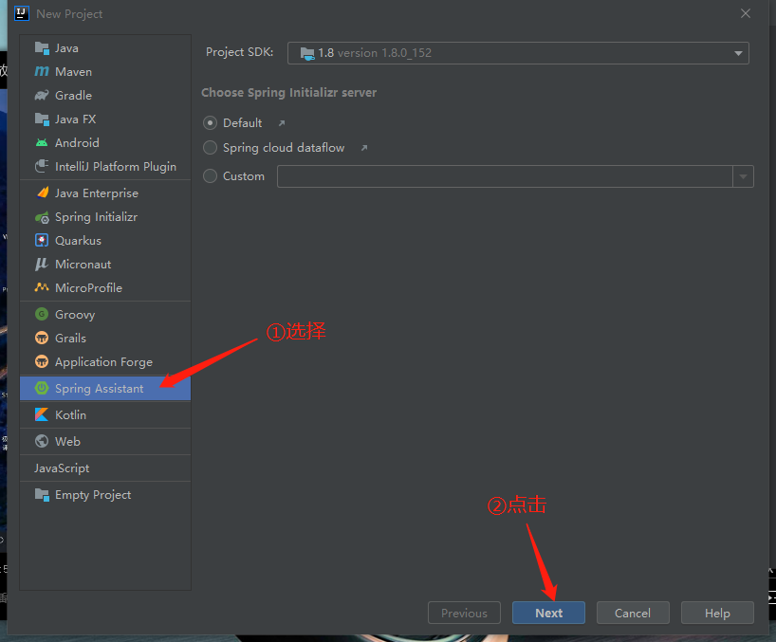Click the Micronaut mu icon
The image size is (776, 642).
click(x=42, y=265)
